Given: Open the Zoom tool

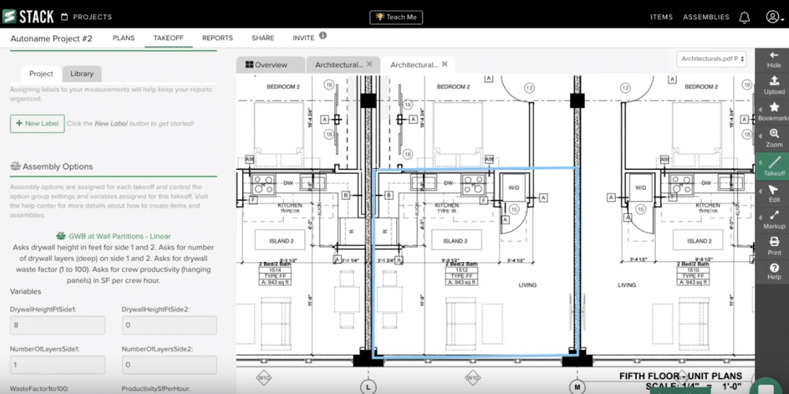Looking at the screenshot, I should tap(774, 138).
